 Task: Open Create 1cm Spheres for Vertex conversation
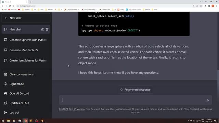26,60
